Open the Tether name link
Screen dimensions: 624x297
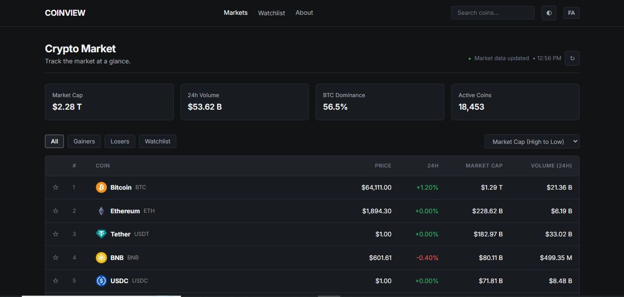coord(120,234)
